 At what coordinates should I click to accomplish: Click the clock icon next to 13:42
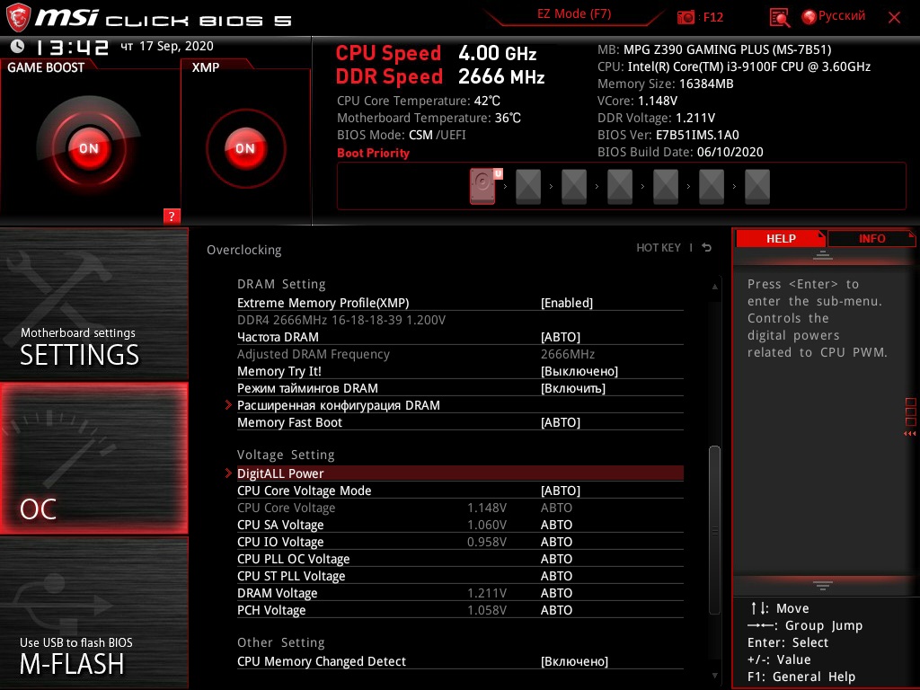coord(18,46)
